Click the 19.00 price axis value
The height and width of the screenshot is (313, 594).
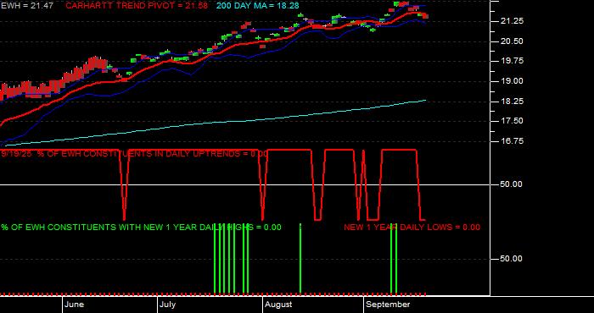[513, 81]
